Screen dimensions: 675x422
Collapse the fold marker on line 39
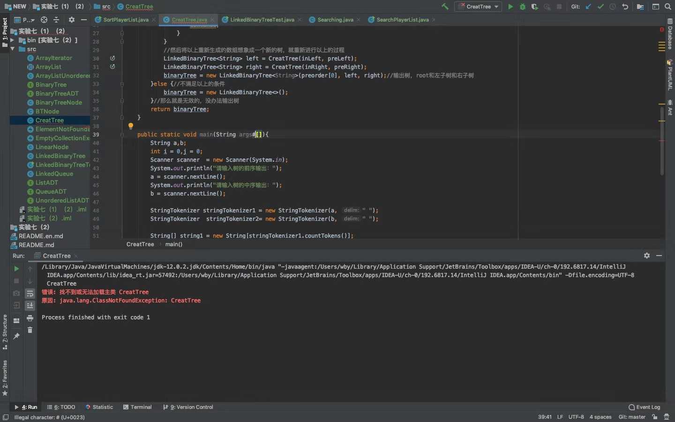point(122,135)
